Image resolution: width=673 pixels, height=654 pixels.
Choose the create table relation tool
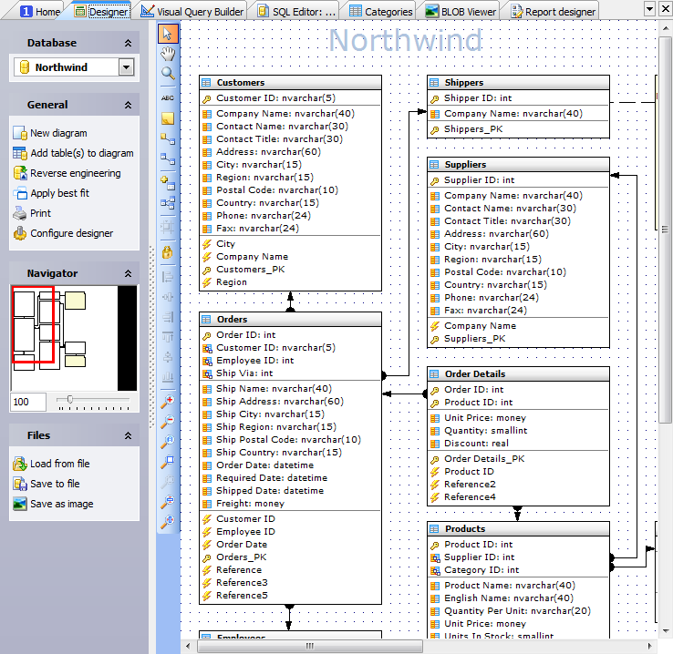pos(168,159)
